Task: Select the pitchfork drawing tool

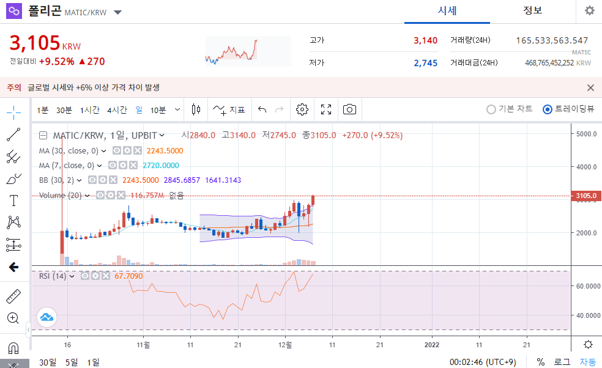Action: pyautogui.click(x=14, y=156)
